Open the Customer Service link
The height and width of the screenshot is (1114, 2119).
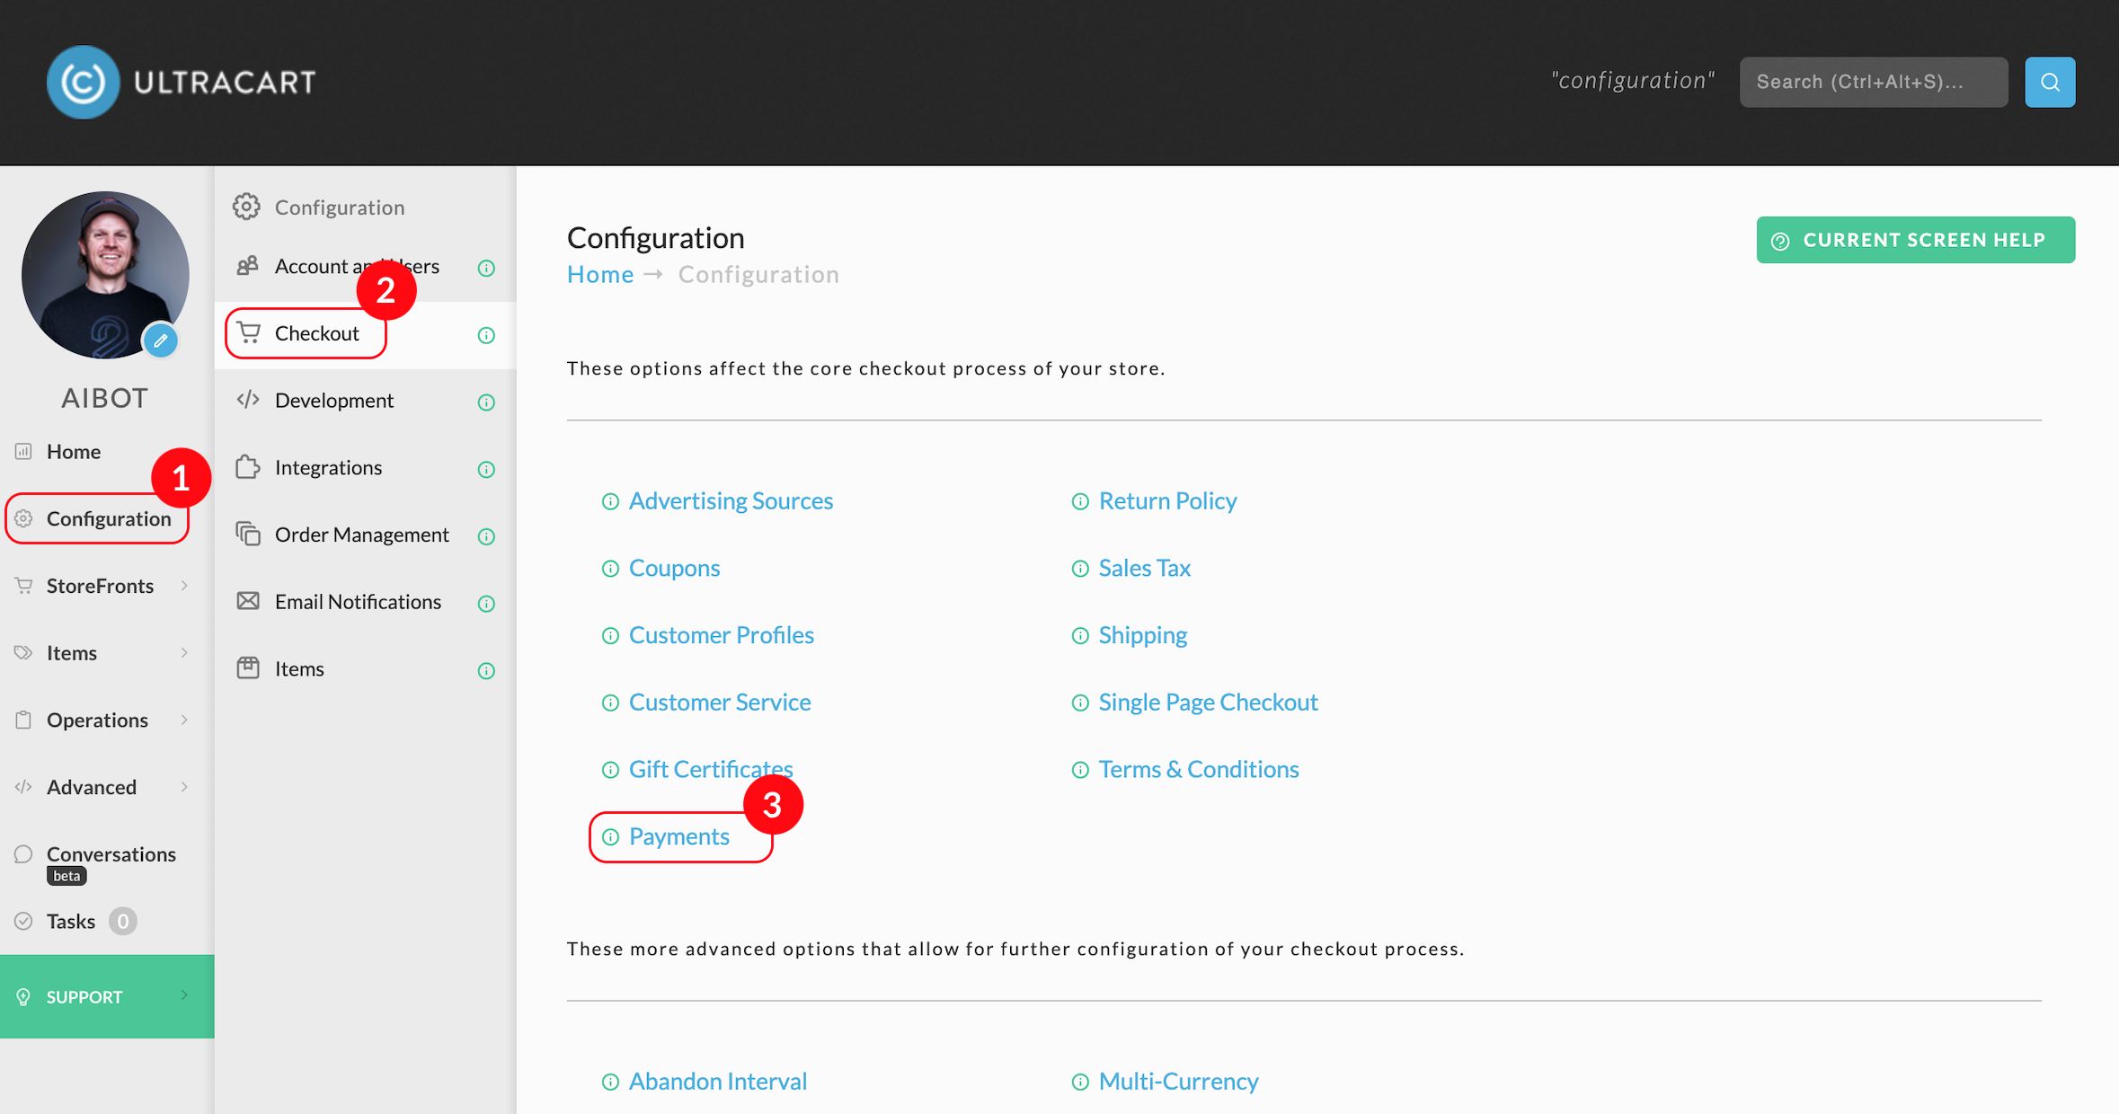coord(720,702)
